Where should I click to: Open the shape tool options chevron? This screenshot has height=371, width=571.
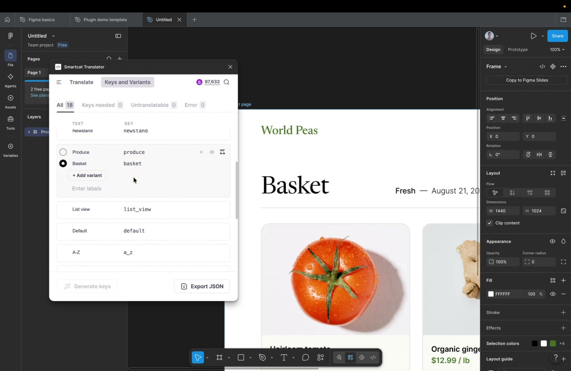[250, 358]
